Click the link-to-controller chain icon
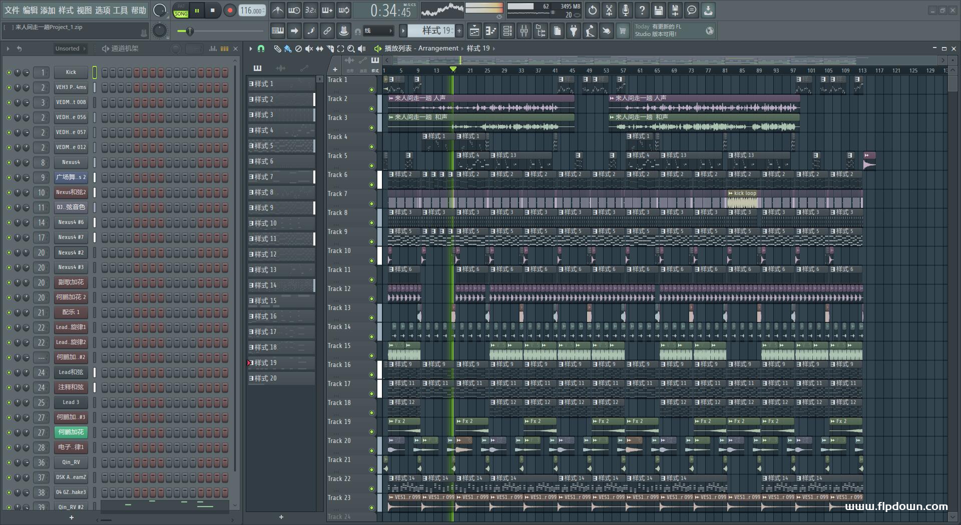This screenshot has width=961, height=525. (x=327, y=31)
